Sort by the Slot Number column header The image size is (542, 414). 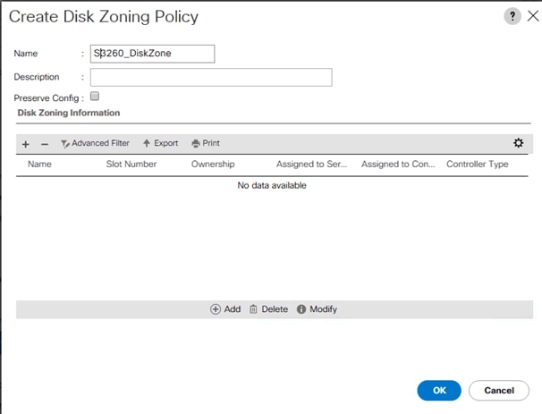[131, 165]
